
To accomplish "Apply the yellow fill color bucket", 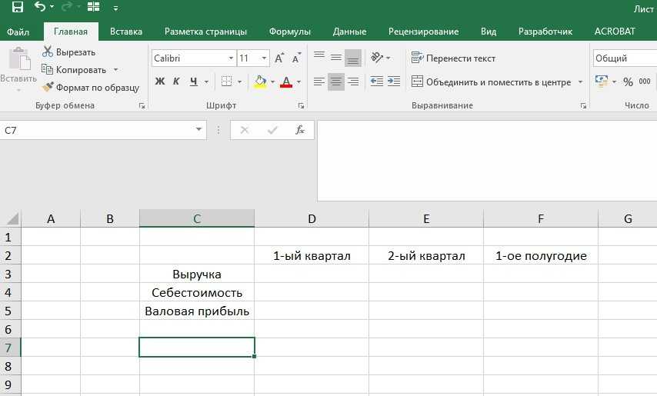I will pyautogui.click(x=260, y=82).
